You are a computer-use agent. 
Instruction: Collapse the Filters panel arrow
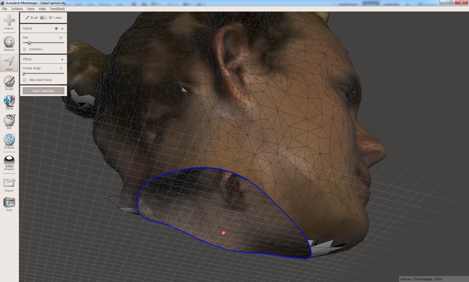[x=62, y=59]
